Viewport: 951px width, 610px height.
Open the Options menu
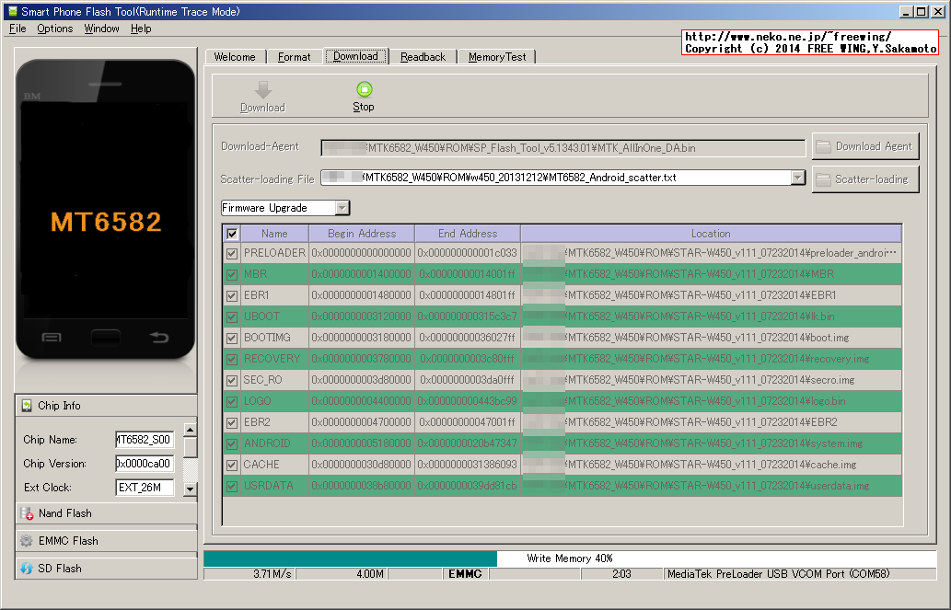pyautogui.click(x=53, y=29)
